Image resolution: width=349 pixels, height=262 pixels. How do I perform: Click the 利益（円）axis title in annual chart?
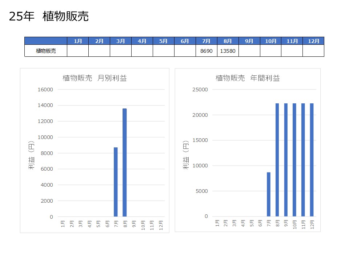click(186, 155)
